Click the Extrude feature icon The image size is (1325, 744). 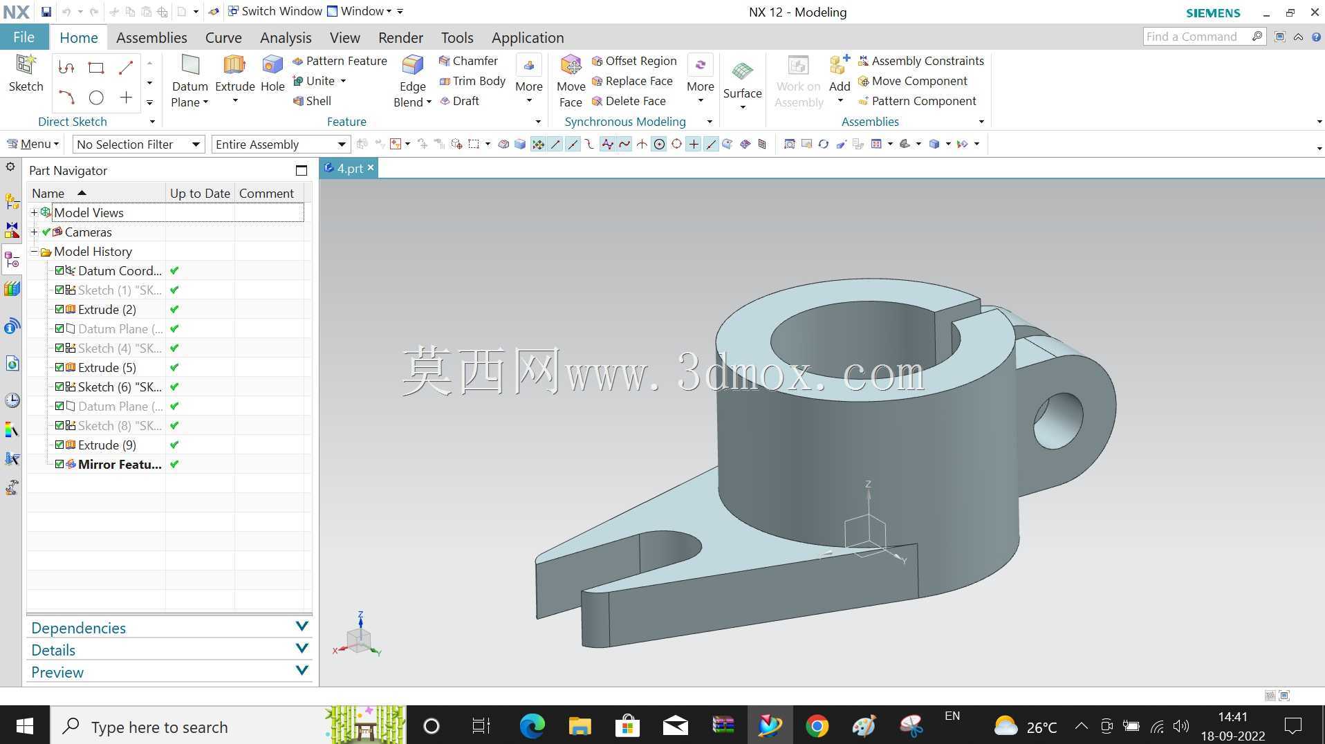pos(234,65)
